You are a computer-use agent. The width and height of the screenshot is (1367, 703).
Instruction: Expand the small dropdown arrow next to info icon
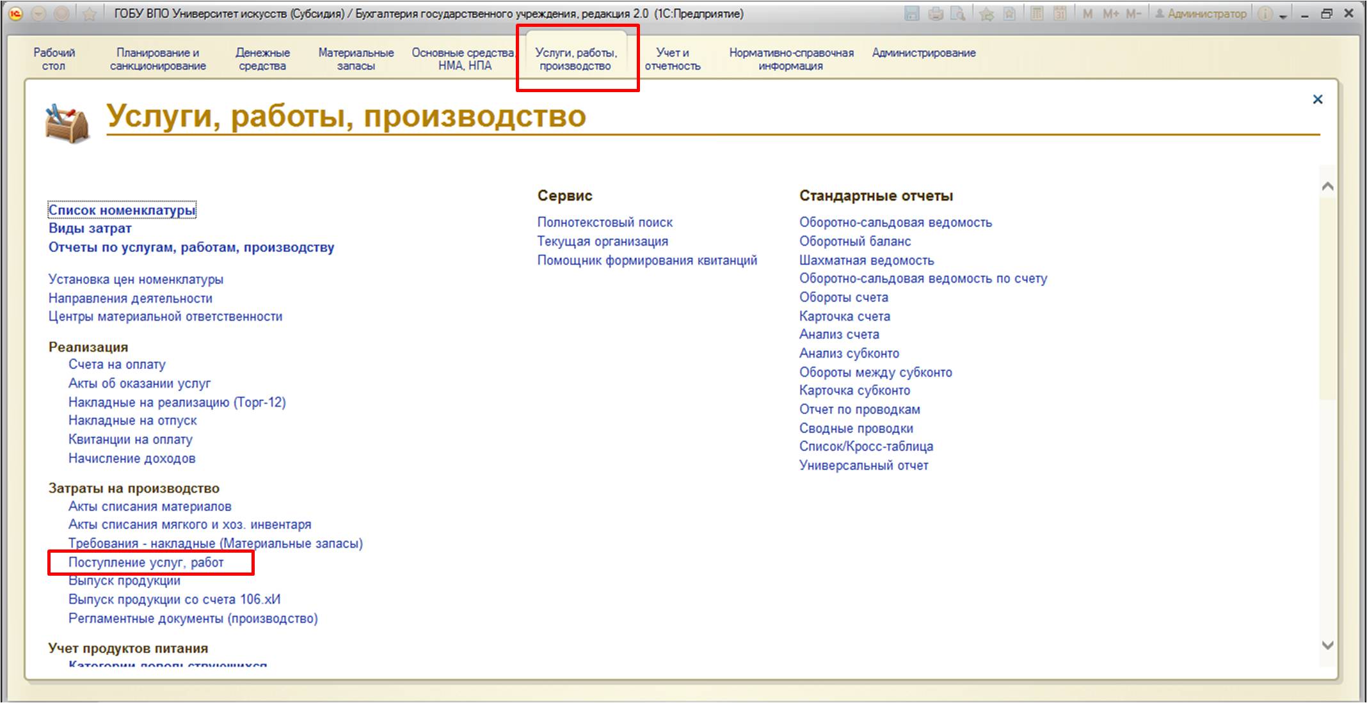pyautogui.click(x=1283, y=16)
